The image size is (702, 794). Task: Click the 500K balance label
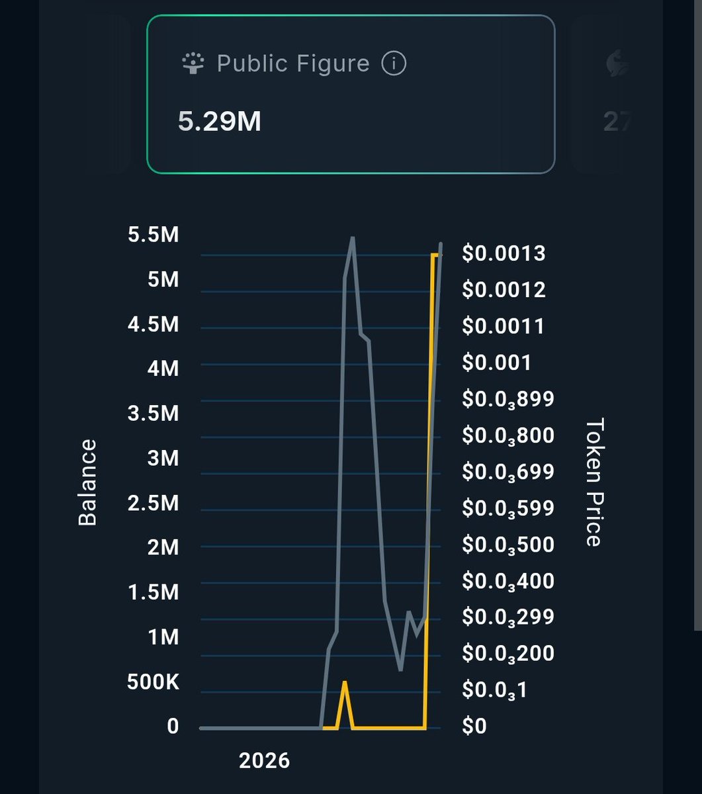(x=155, y=682)
